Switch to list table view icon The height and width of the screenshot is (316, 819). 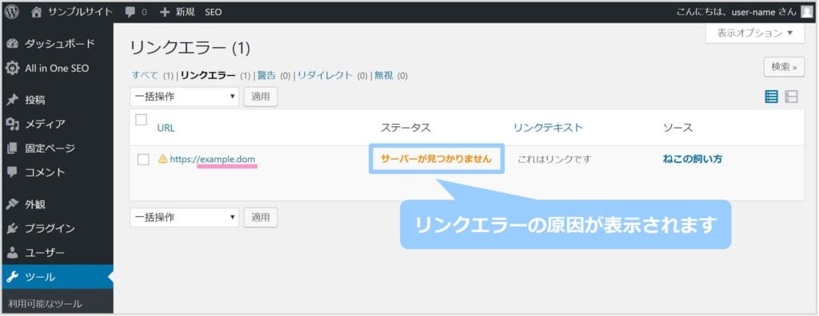(x=771, y=97)
